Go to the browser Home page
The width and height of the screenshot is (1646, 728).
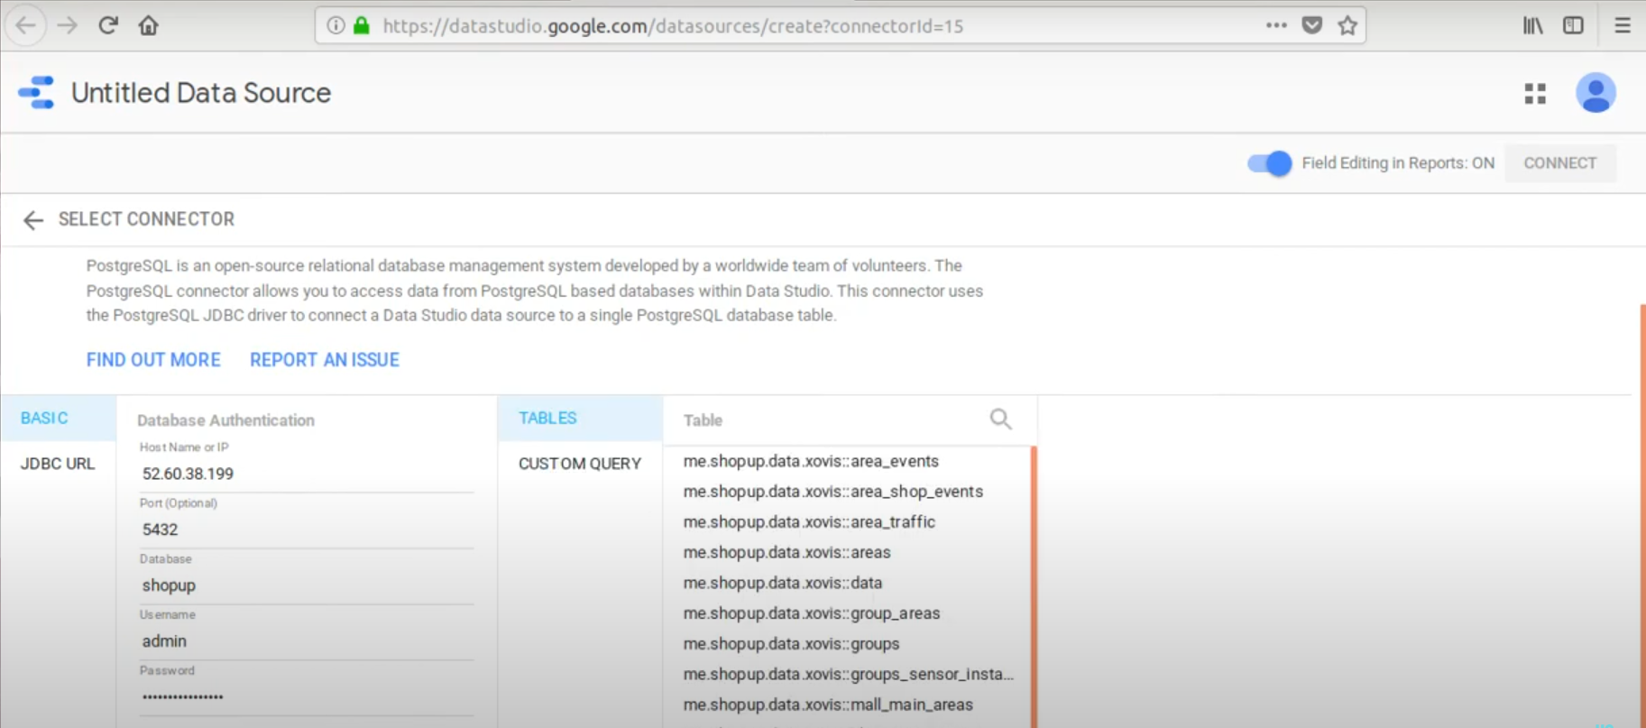coord(149,25)
